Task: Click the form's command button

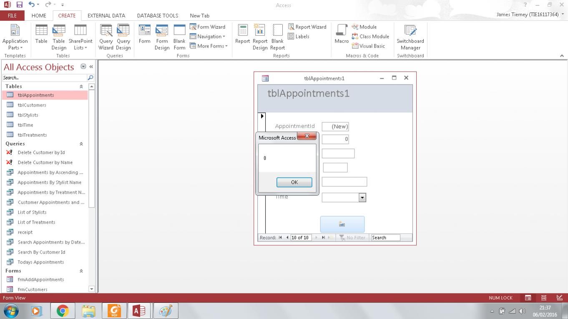Action: (x=342, y=224)
